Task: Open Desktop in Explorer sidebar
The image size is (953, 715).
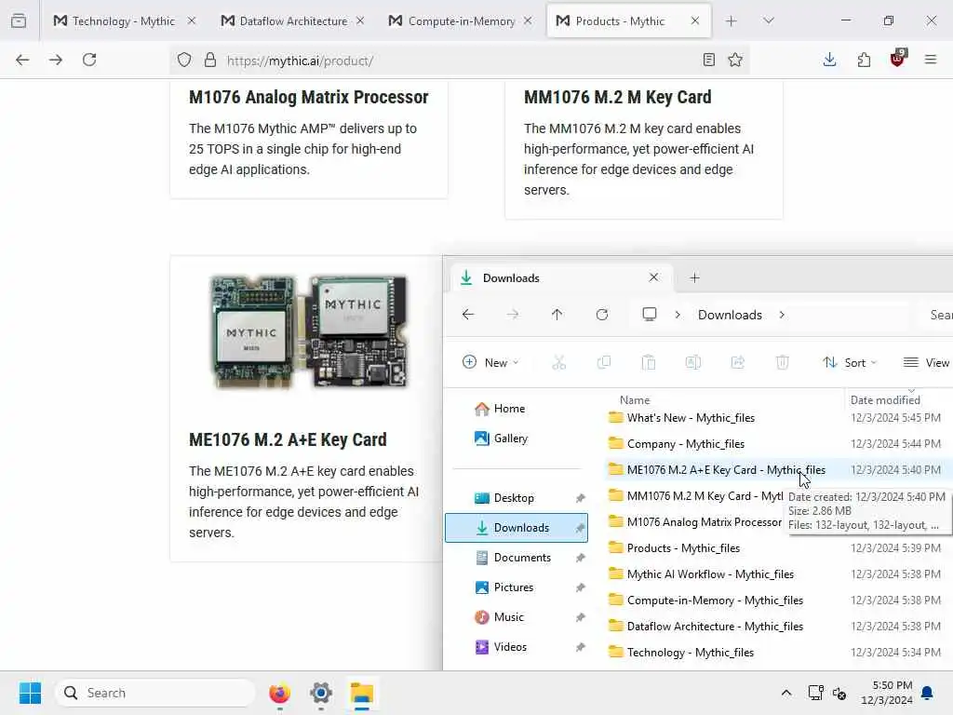Action: click(517, 498)
